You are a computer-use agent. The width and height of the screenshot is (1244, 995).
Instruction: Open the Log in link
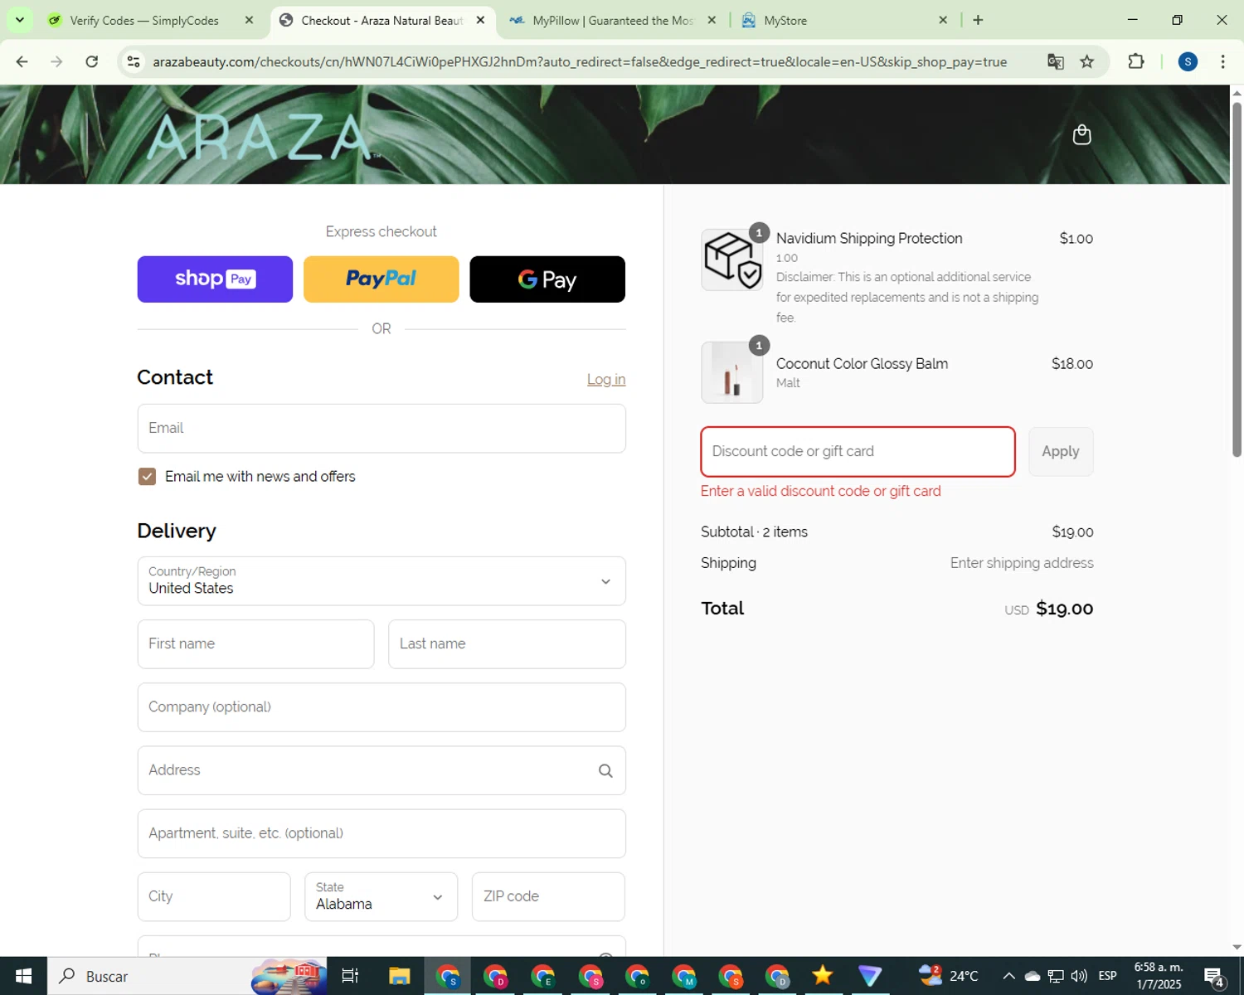coord(606,379)
